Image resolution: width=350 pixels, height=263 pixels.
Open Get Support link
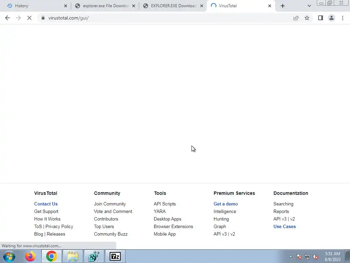coord(46,211)
